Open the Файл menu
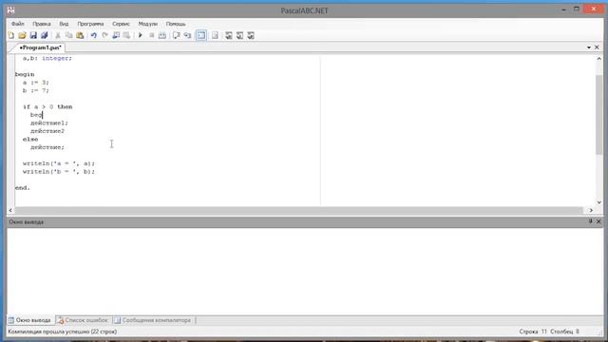Viewport: 608px width, 342px height. [17, 24]
